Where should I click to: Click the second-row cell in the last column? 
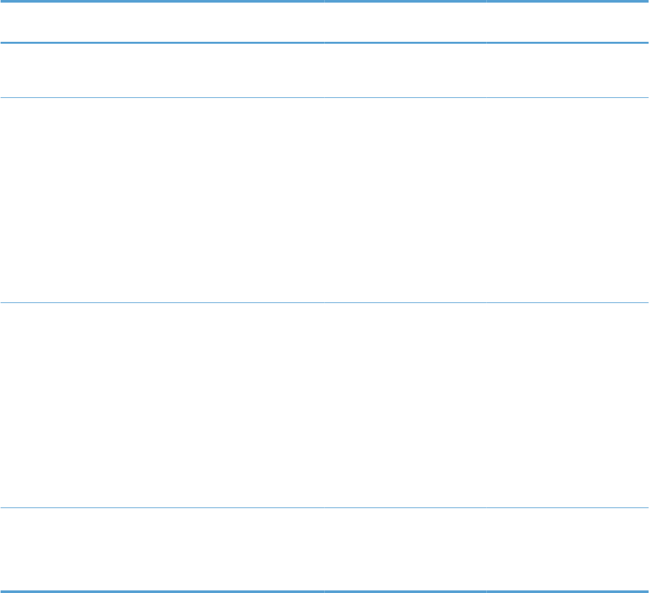567,71
